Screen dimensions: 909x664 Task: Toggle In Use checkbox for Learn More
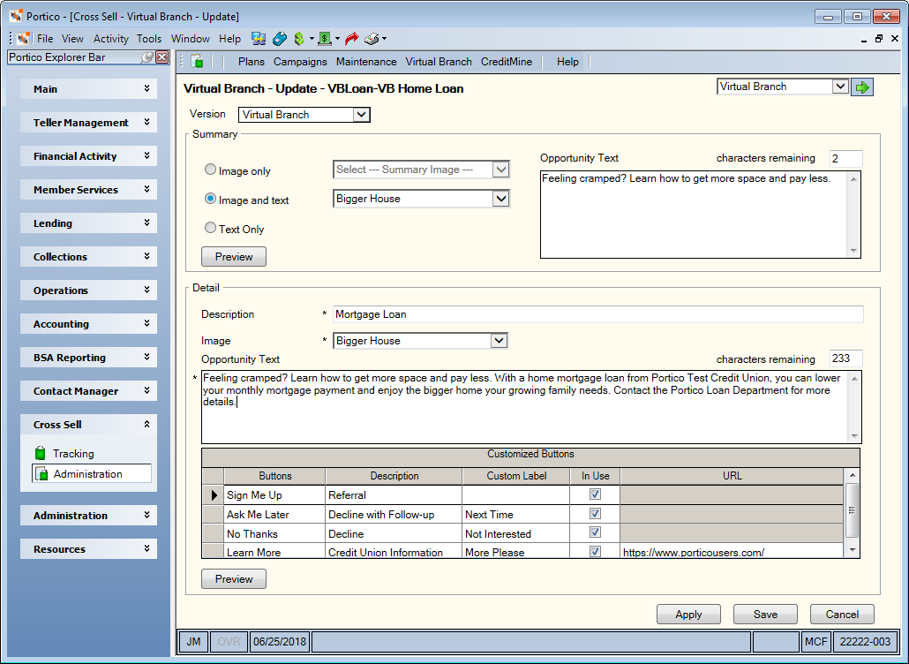pyautogui.click(x=595, y=552)
